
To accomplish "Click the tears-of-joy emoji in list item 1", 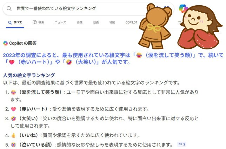I will coord(13,92).
